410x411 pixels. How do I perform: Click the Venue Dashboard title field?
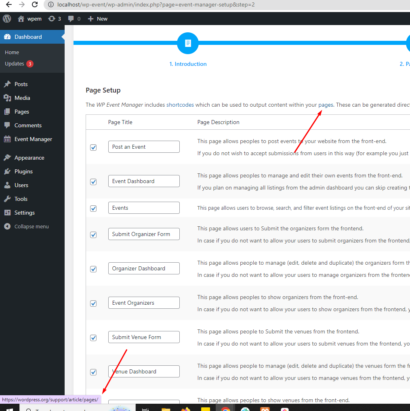pos(144,371)
